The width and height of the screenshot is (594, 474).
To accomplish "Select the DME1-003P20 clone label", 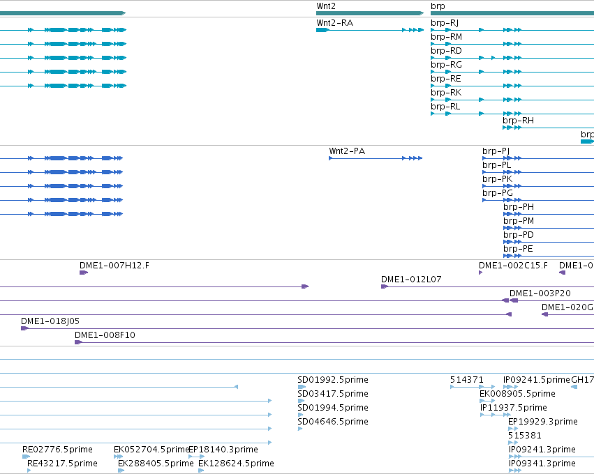I will point(540,293).
